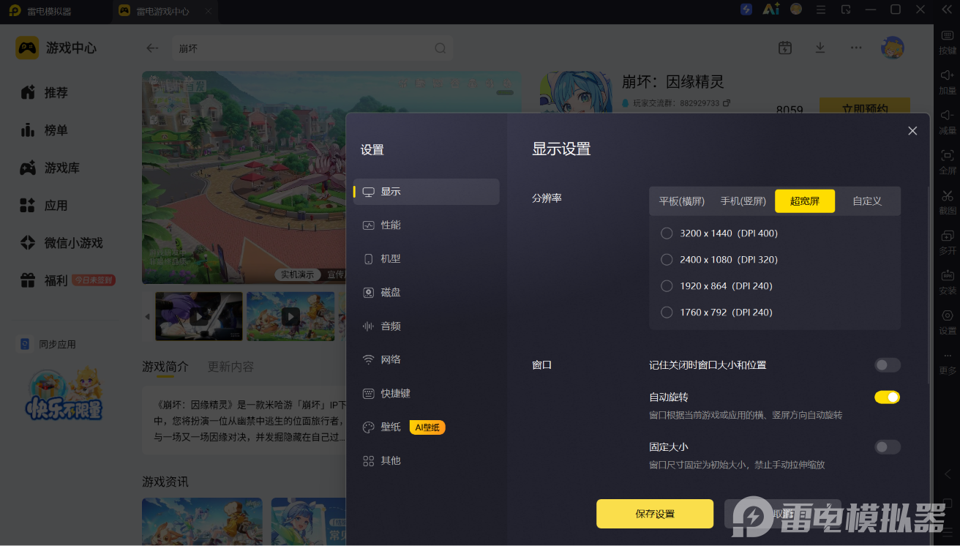Screen dimensions: 960x546
Task: Click the search magnifier icon
Action: click(440, 48)
